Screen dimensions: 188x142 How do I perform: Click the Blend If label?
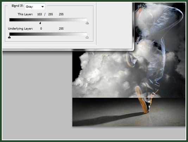(x=17, y=6)
